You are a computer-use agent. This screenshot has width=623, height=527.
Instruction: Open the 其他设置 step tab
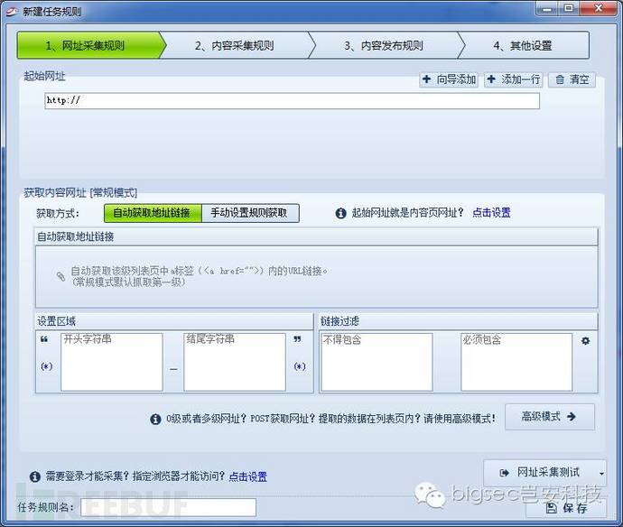[523, 45]
